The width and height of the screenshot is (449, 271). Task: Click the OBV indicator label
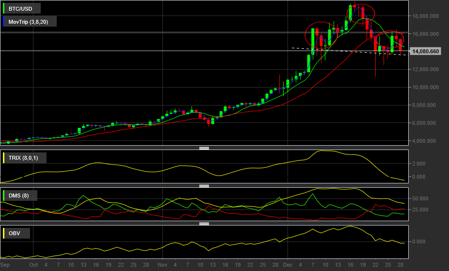16,233
